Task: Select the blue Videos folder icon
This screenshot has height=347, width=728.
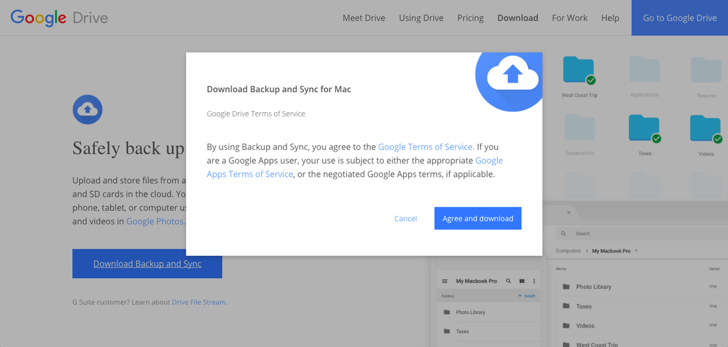Action: tap(705, 129)
